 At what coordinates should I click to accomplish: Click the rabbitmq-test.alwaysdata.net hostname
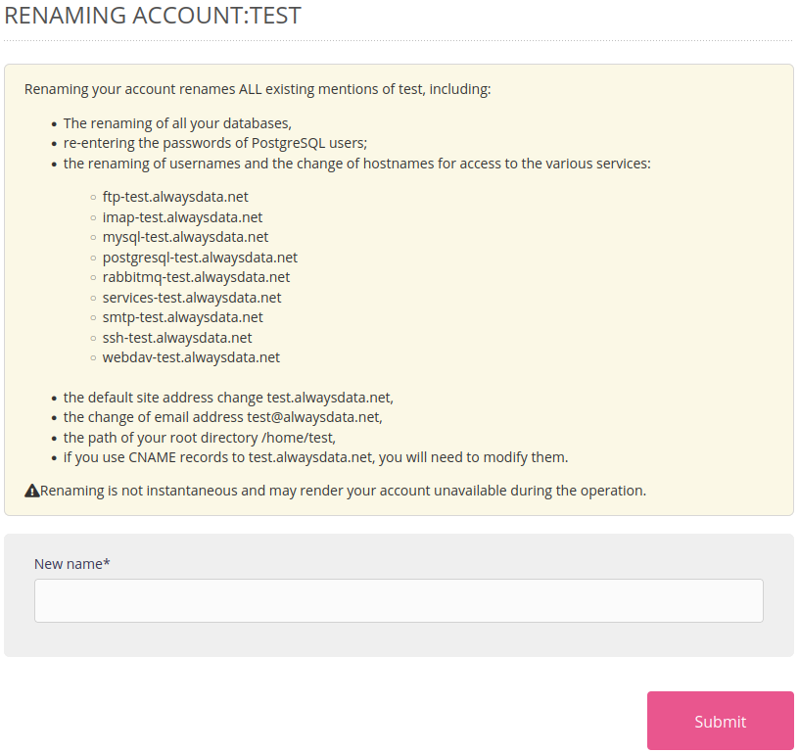(196, 277)
